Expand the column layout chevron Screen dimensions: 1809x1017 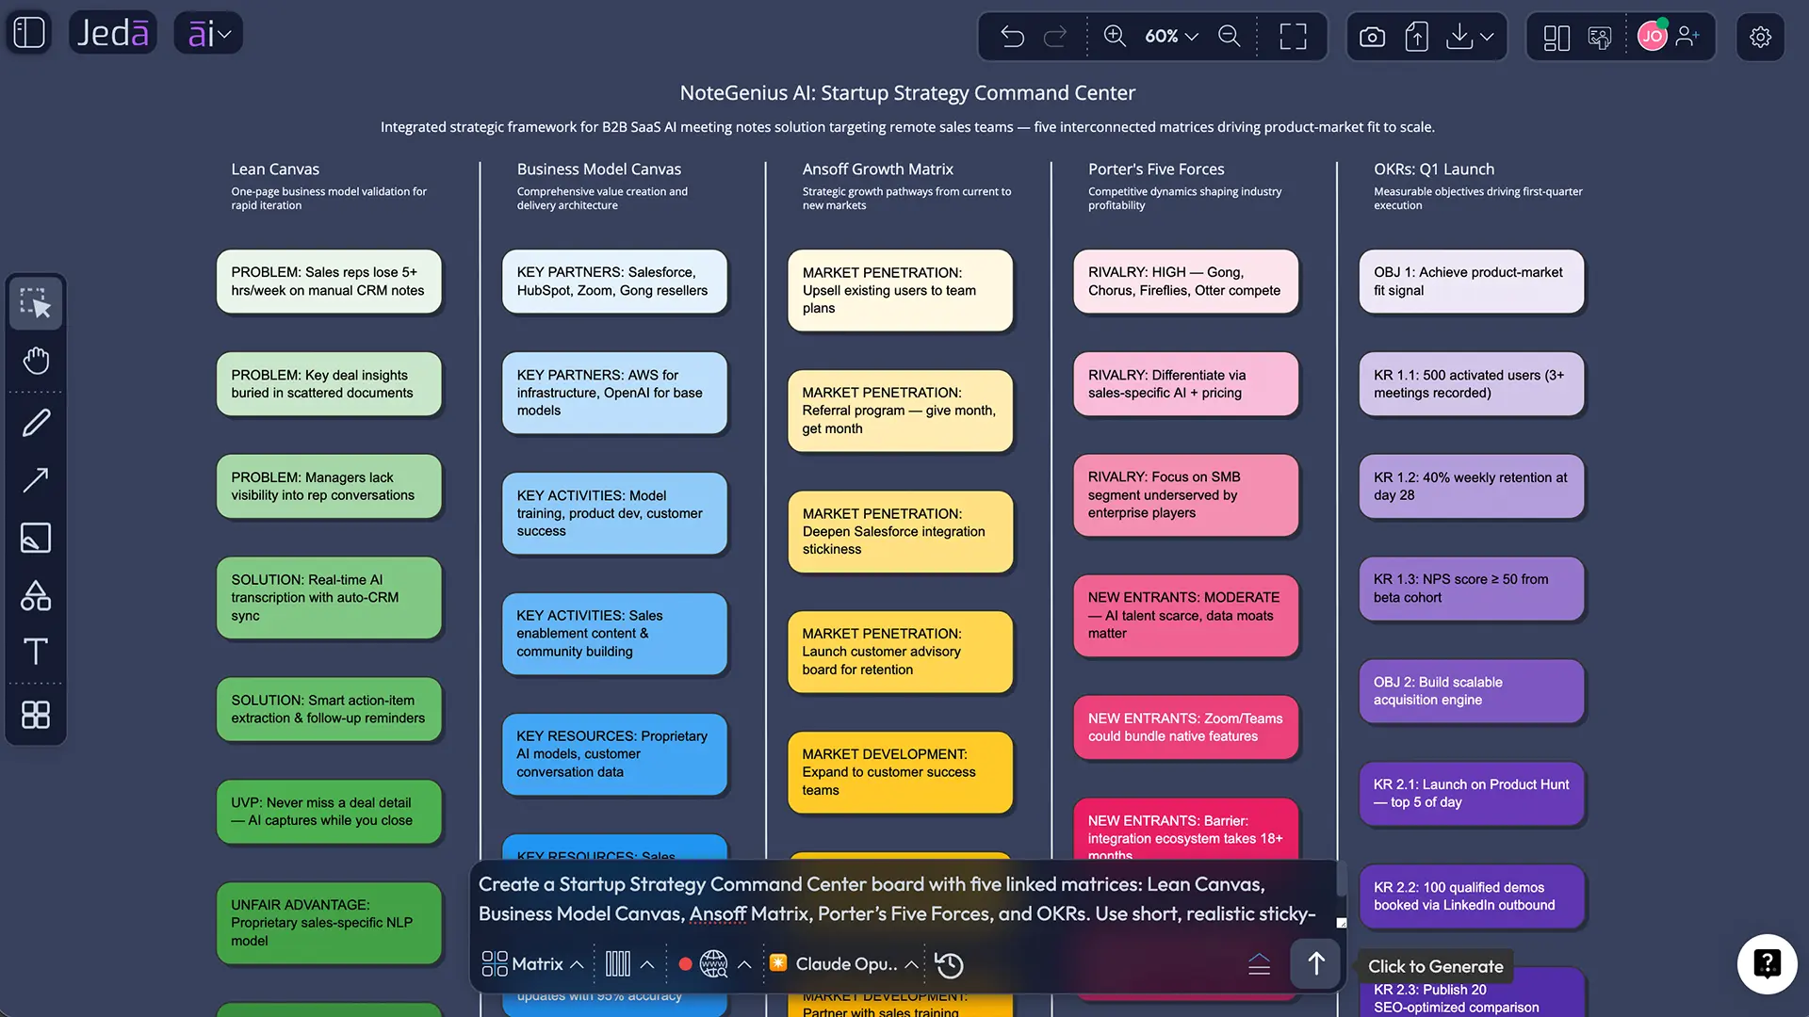pyautogui.click(x=647, y=964)
